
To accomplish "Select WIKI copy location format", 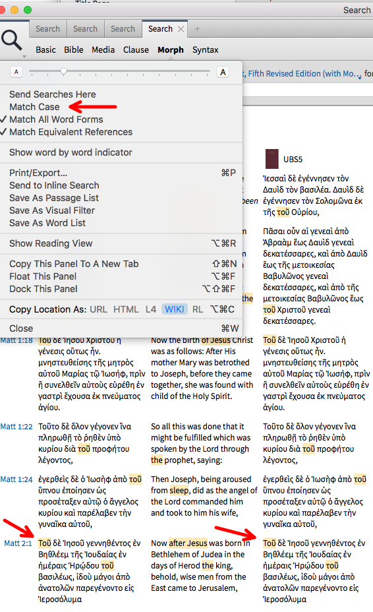I will click(x=175, y=309).
